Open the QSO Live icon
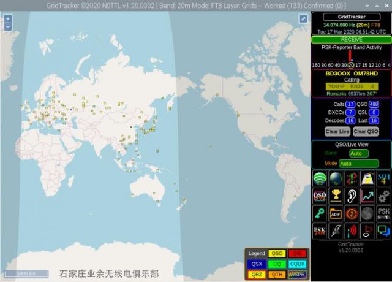This screenshot has width=392, height=282. (x=320, y=196)
